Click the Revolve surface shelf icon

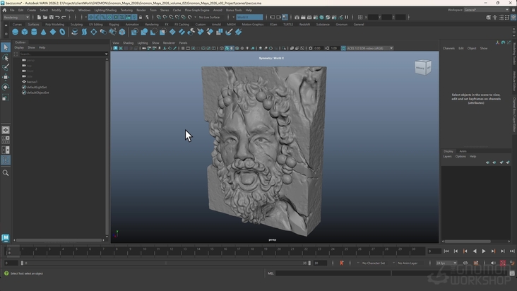[75, 32]
